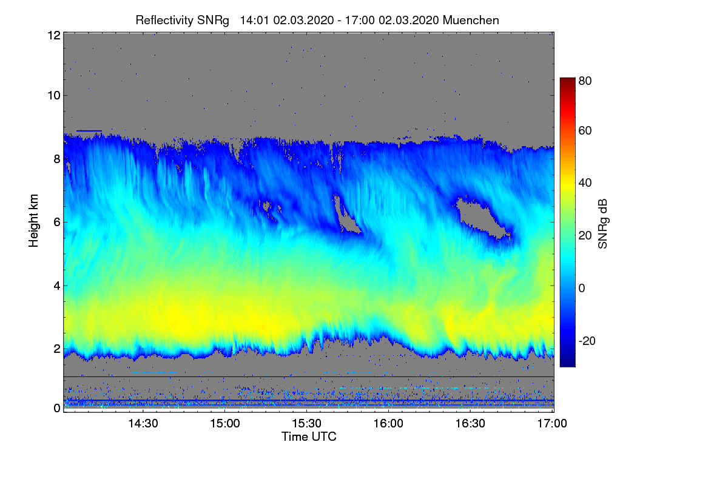Image resolution: width=728 pixels, height=485 pixels.
Task: Click the height axis label 0
Action: 57,408
